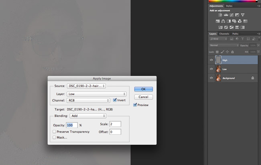The width and height of the screenshot is (261, 165).
Task: Switch to the Channels tab
Action: coord(224,34)
